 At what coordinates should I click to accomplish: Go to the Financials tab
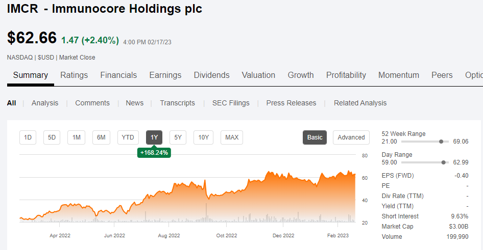[x=118, y=75]
